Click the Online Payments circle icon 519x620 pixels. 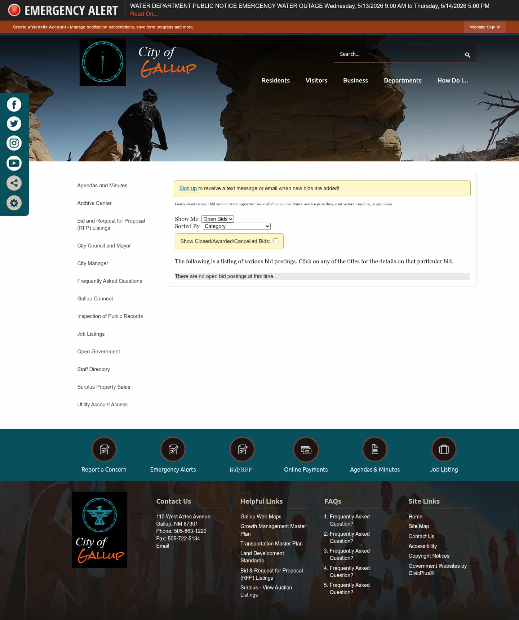point(306,449)
